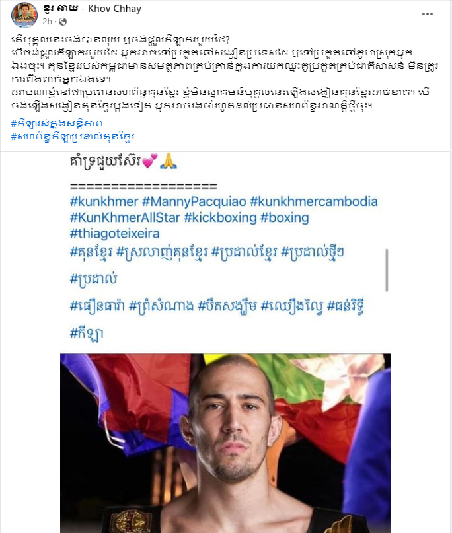Viewport: 452px width, 533px height.
Task: Open the #kickboxing hashtag
Action: click(220, 217)
